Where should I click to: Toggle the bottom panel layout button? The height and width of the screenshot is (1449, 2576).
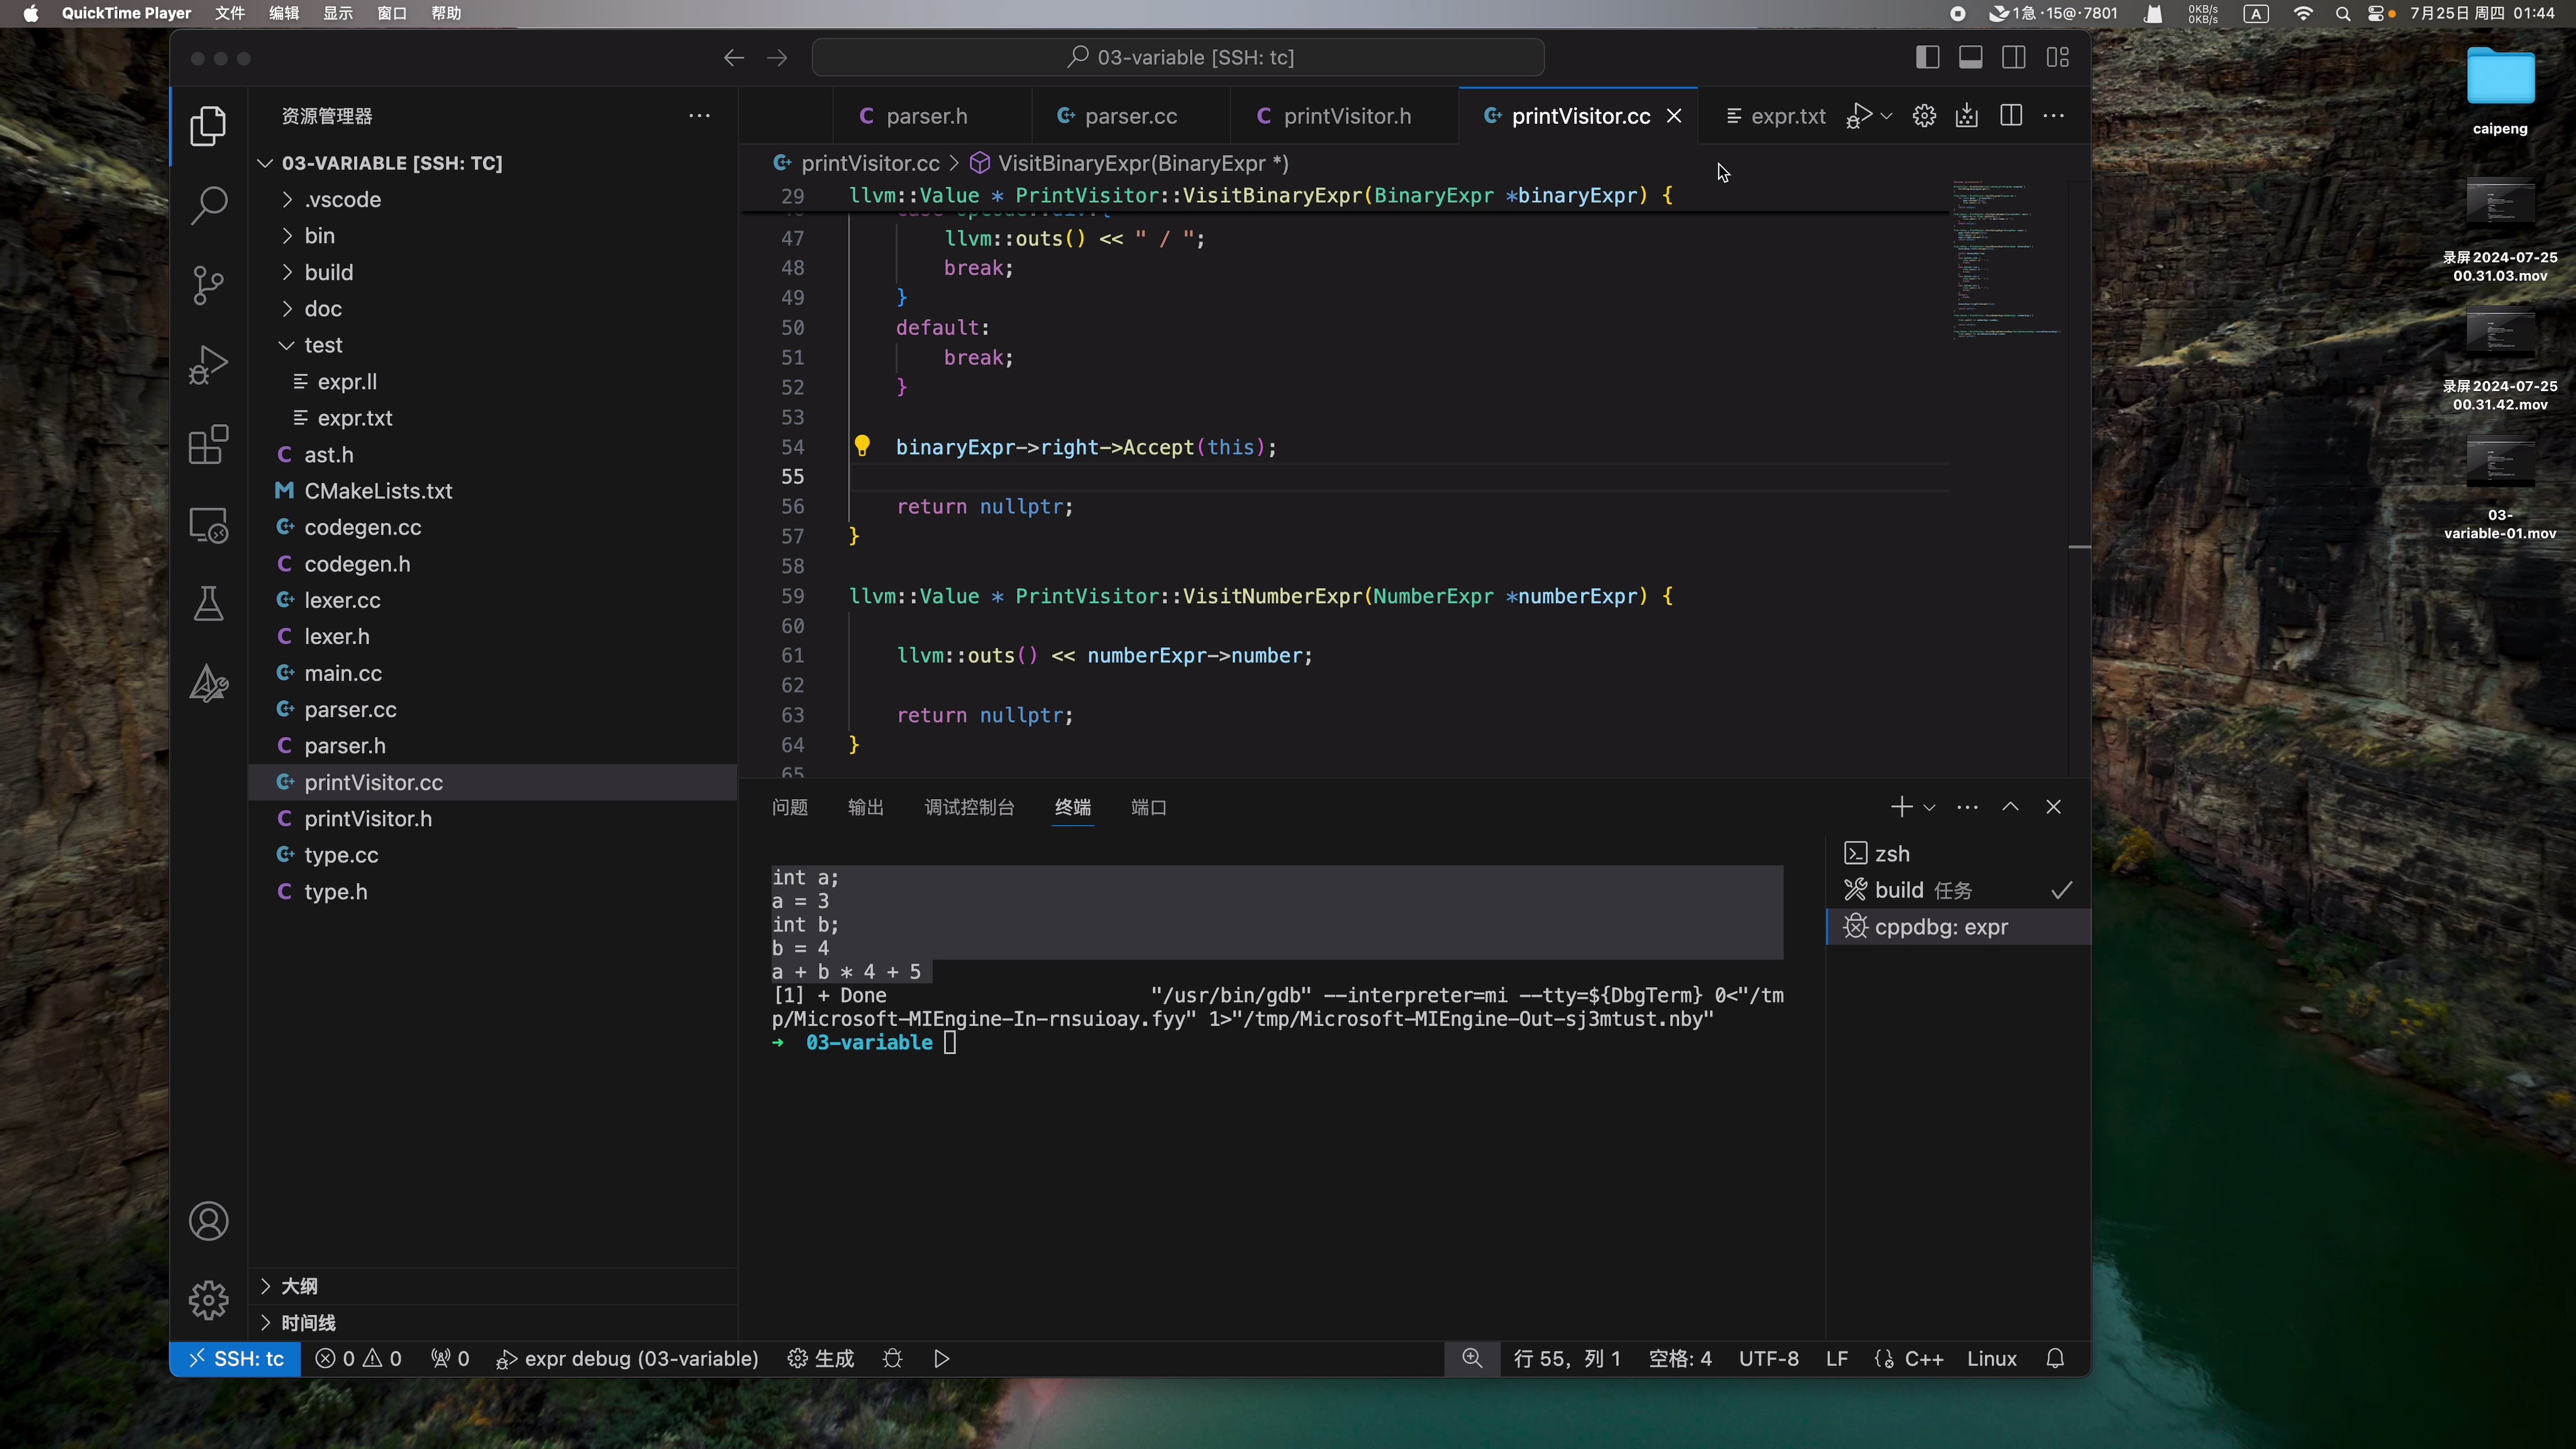(1970, 58)
